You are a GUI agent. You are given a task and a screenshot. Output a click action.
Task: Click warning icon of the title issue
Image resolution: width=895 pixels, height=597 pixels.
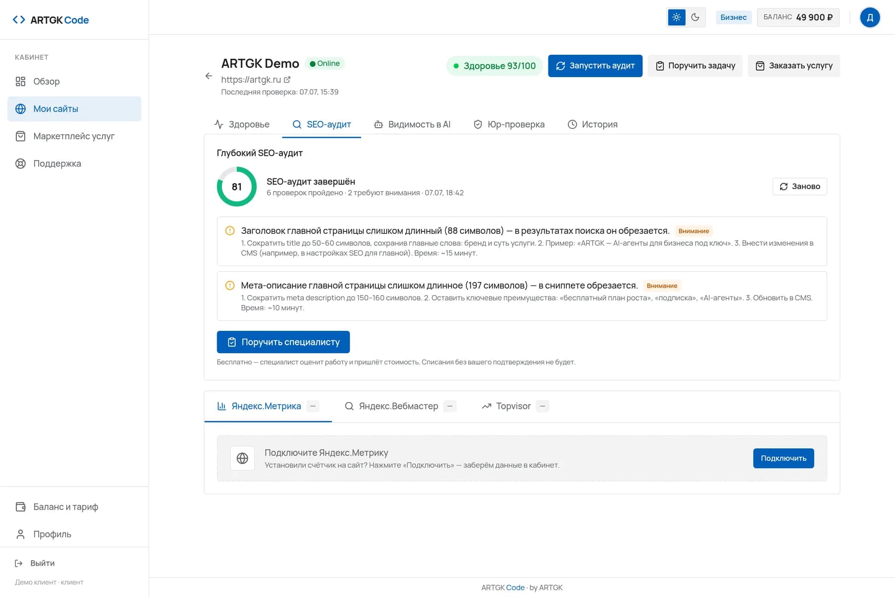tap(230, 231)
